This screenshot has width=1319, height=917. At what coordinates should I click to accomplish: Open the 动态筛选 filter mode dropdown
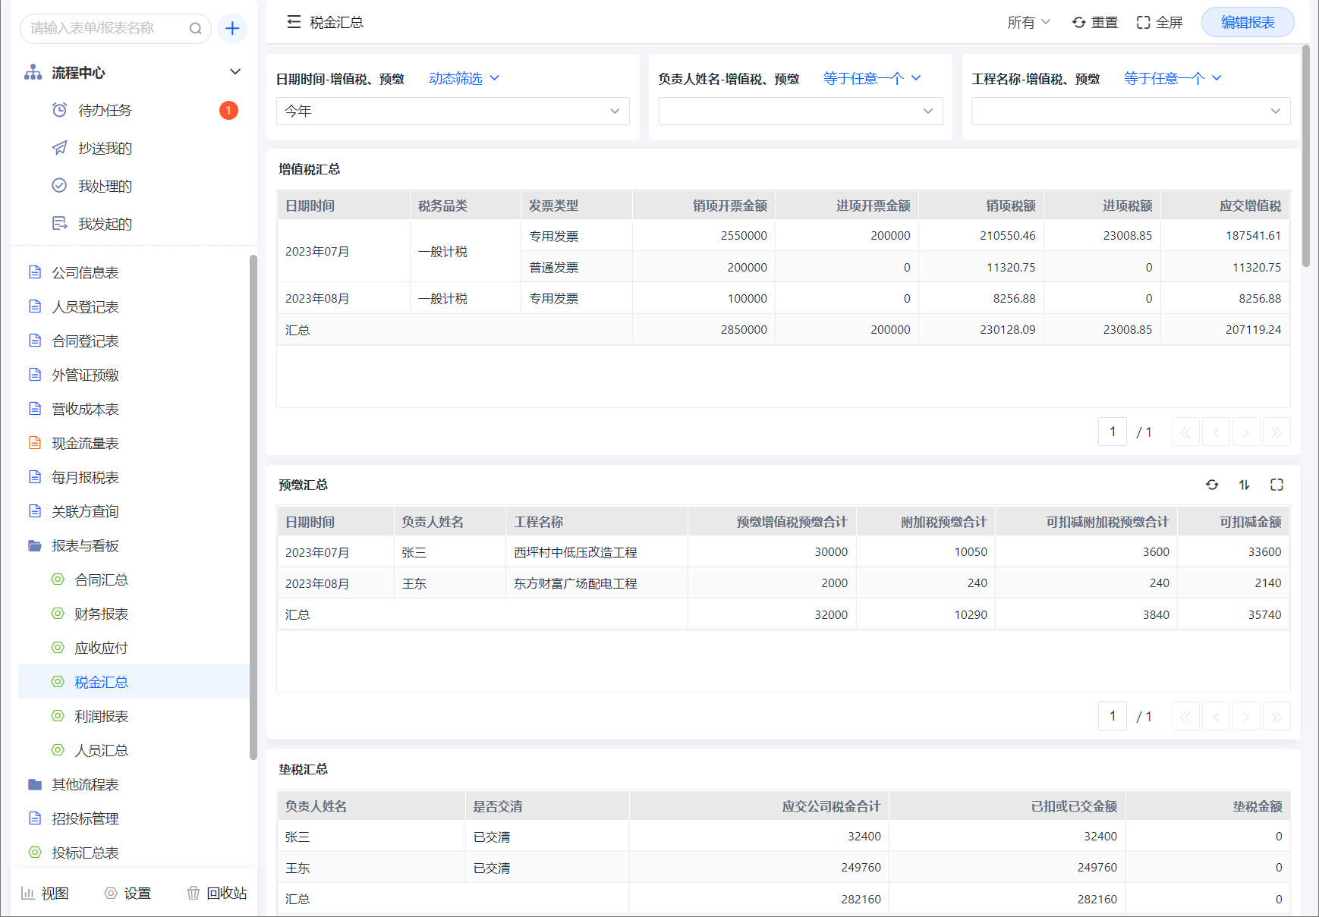pos(464,78)
